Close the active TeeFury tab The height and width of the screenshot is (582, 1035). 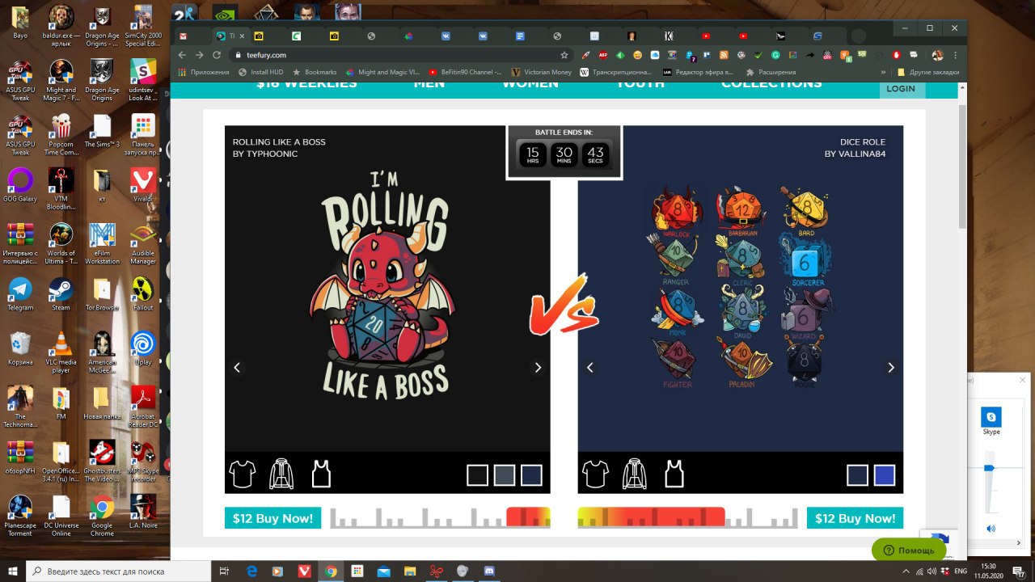242,36
